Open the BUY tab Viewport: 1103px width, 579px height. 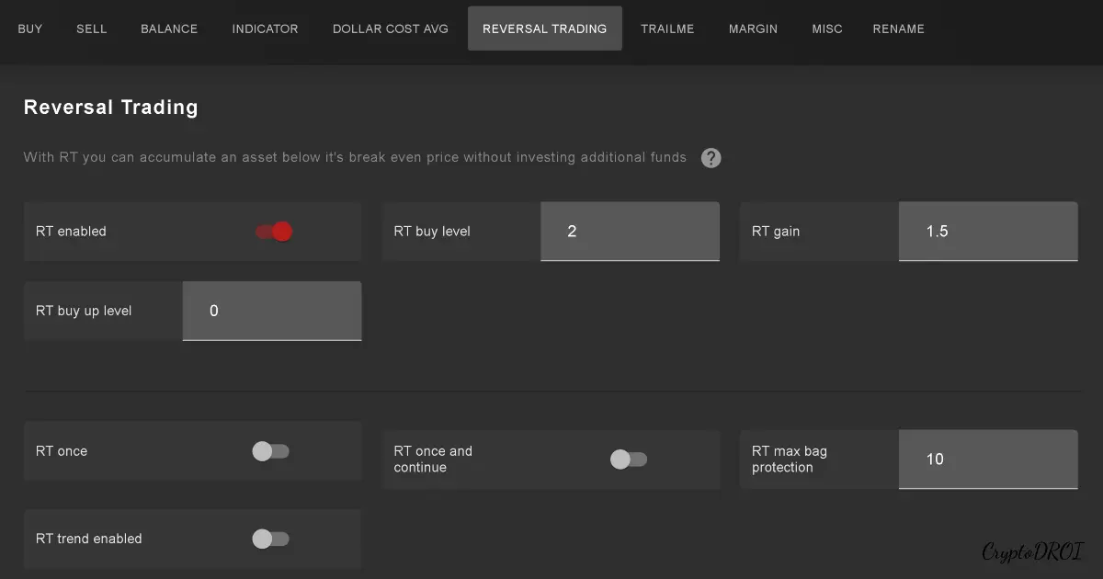click(x=30, y=28)
